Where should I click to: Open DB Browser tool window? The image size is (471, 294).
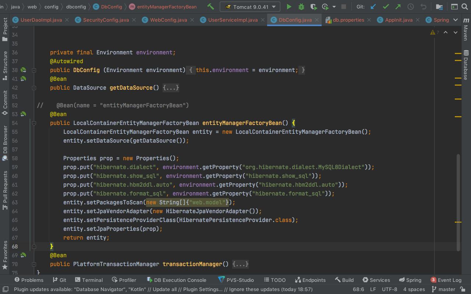[x=5, y=143]
